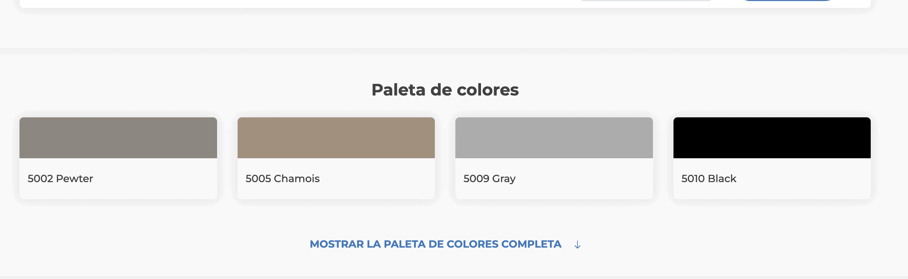Click the 5009 code number

[x=476, y=178]
